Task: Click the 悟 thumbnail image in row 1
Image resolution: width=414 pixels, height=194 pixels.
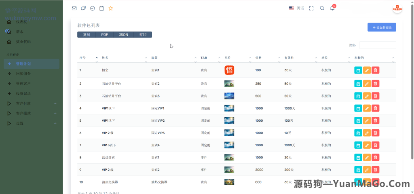Action: [x=229, y=70]
